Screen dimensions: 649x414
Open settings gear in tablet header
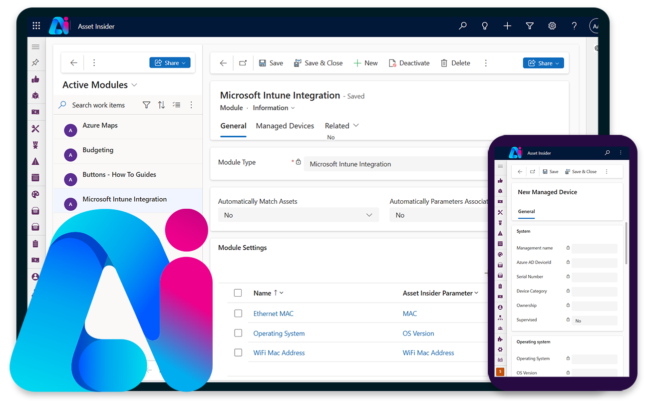(x=552, y=26)
